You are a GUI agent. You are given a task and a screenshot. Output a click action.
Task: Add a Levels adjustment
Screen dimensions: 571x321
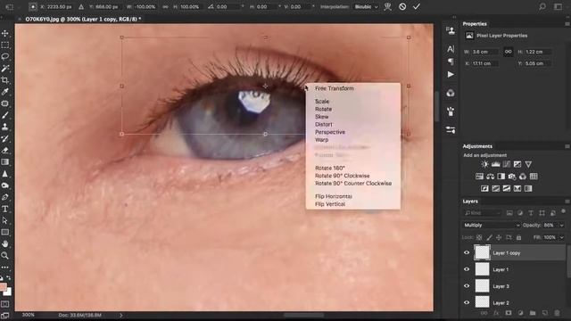click(496, 164)
